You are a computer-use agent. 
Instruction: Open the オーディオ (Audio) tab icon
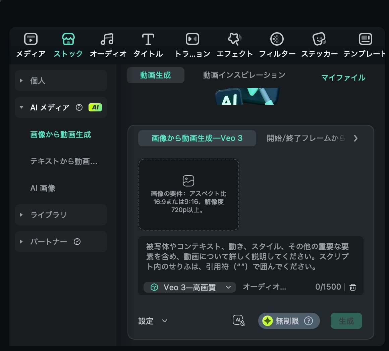point(107,39)
